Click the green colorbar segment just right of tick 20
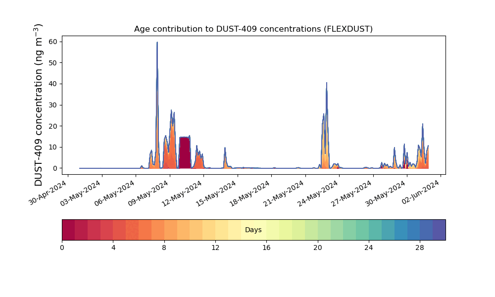 click(x=324, y=230)
